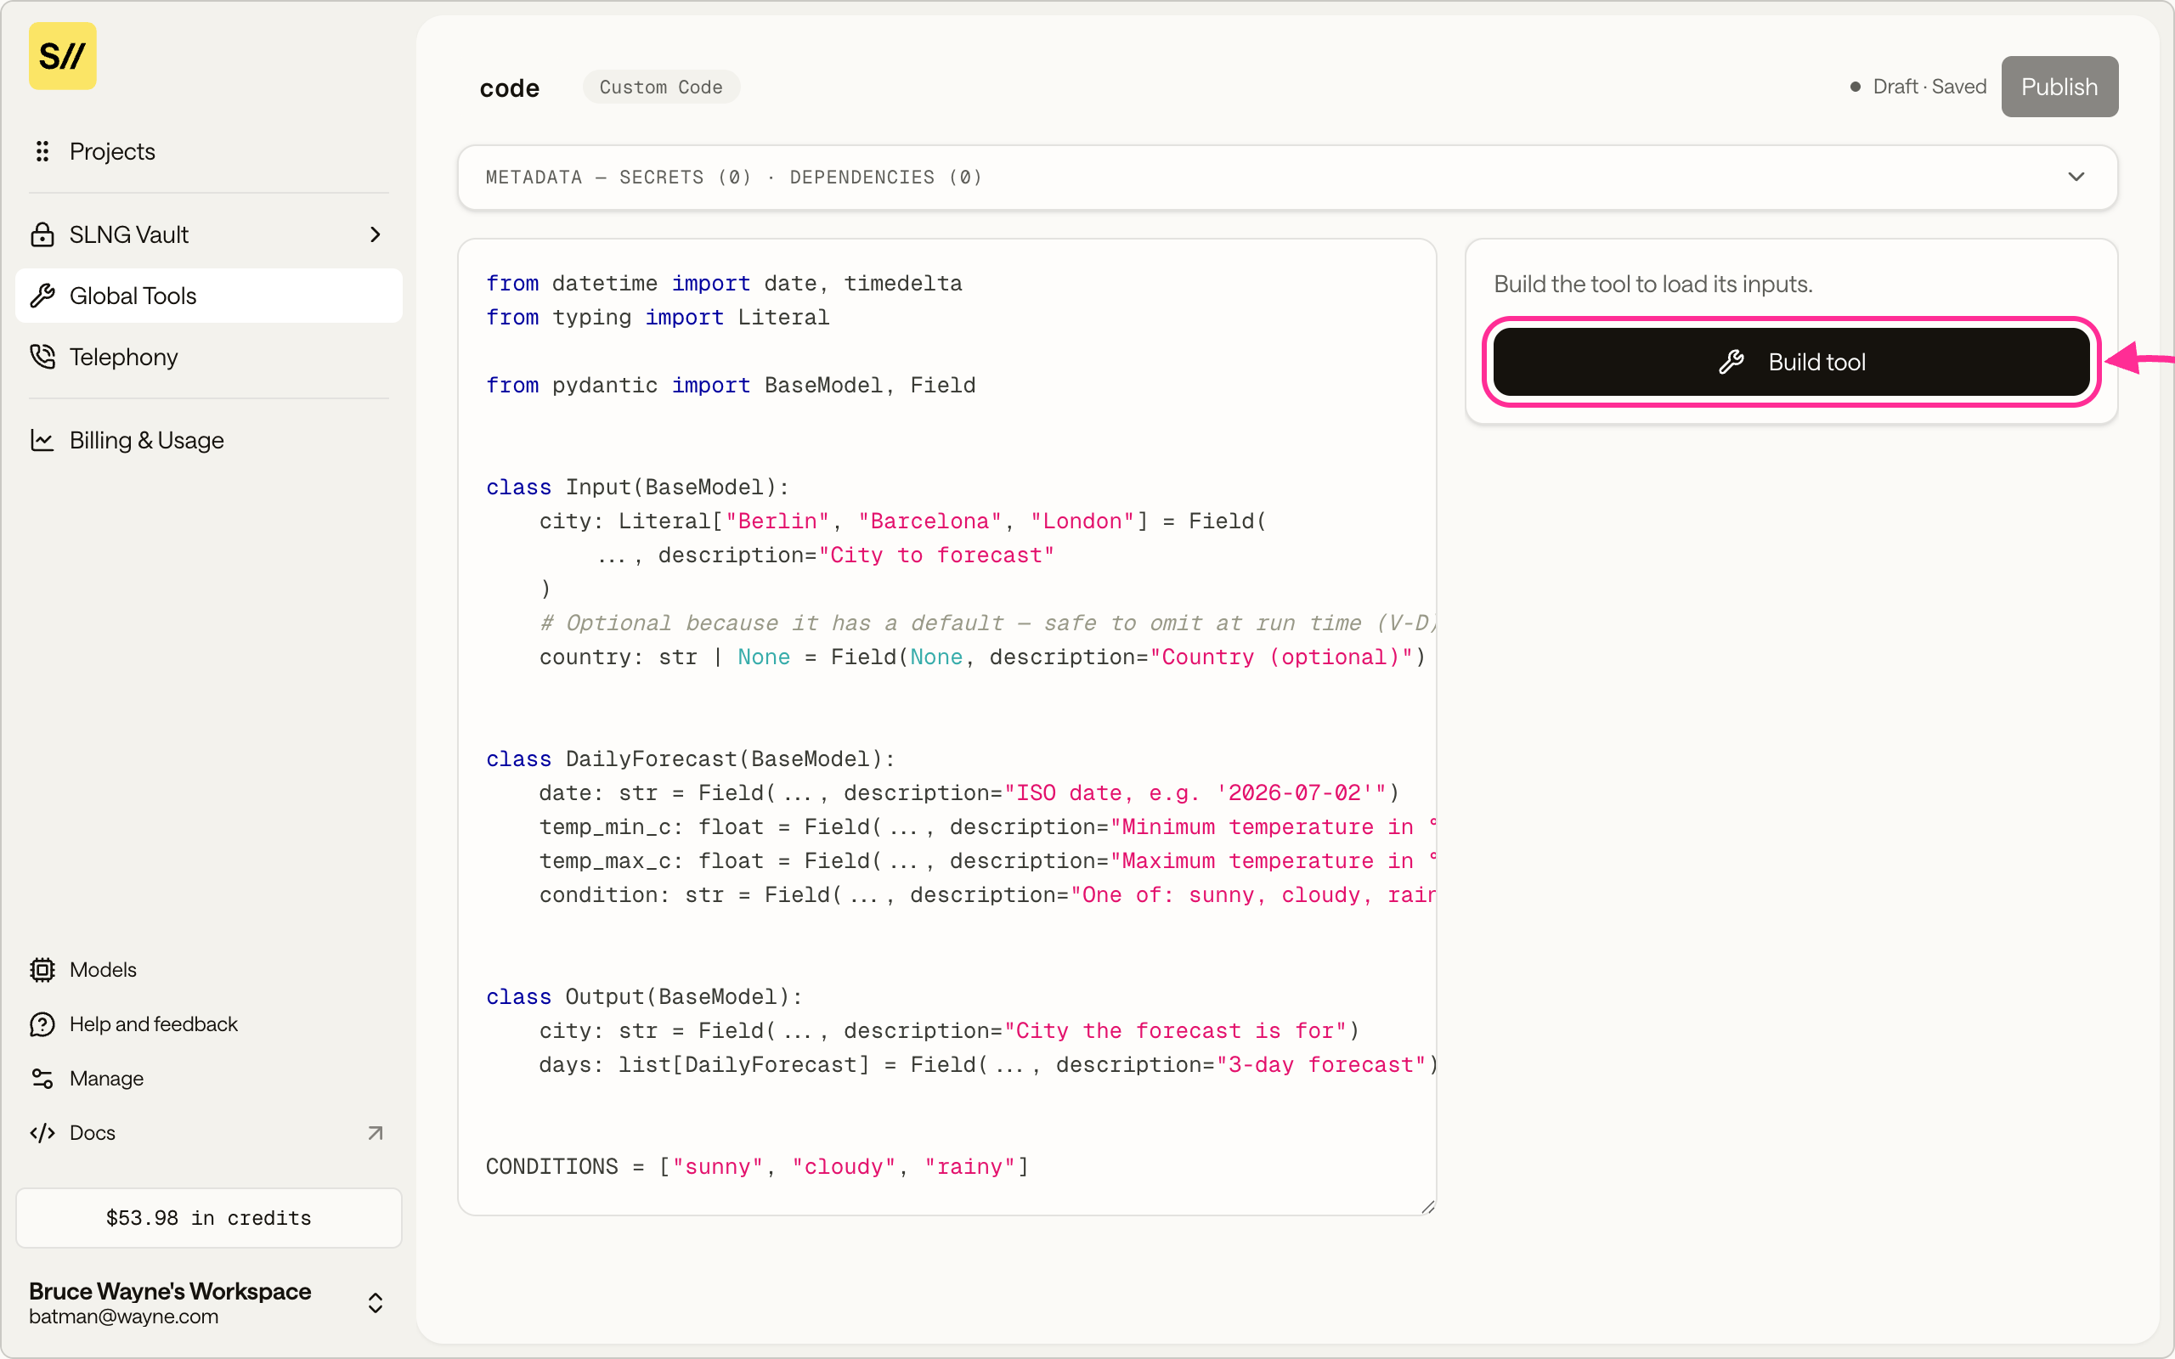The height and width of the screenshot is (1359, 2175).
Task: Click the class Output(BaseModel) line
Action: click(643, 997)
